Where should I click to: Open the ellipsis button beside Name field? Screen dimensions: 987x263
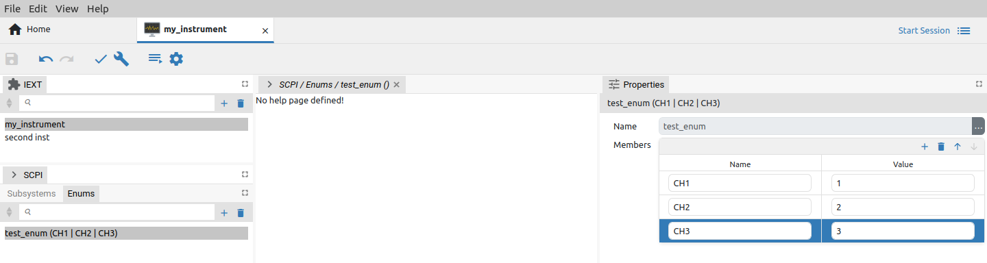tap(978, 127)
